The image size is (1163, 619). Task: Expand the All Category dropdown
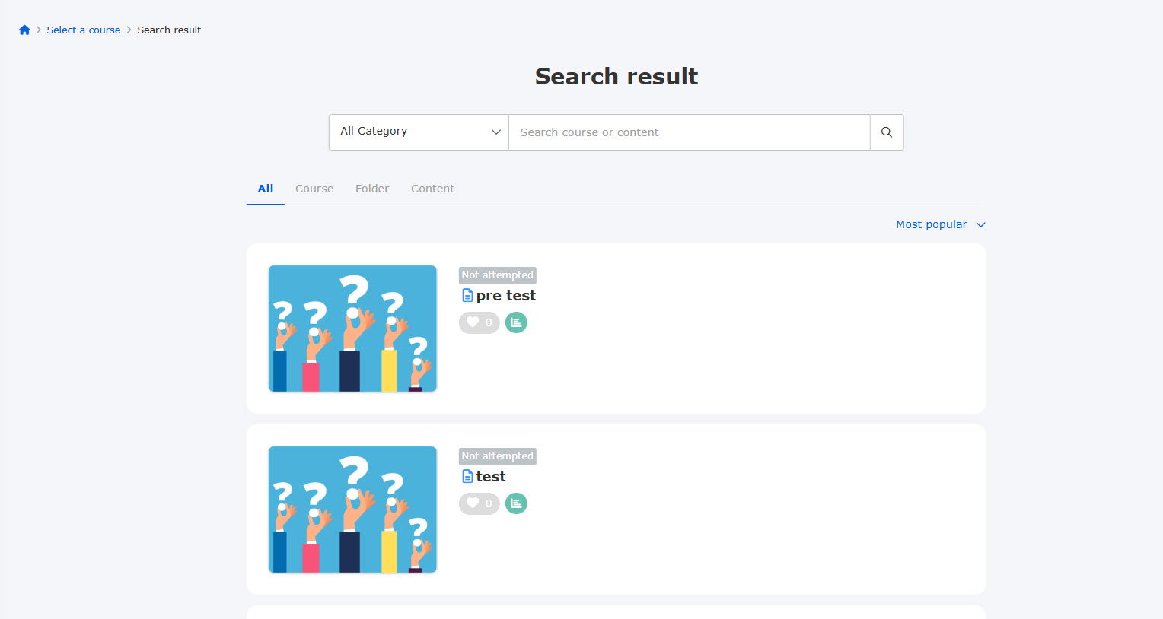(x=419, y=132)
